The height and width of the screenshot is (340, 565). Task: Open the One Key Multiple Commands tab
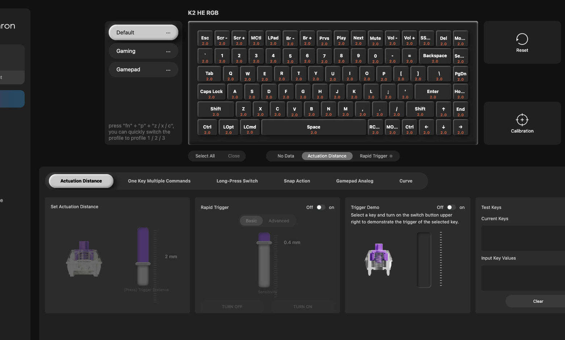click(159, 181)
